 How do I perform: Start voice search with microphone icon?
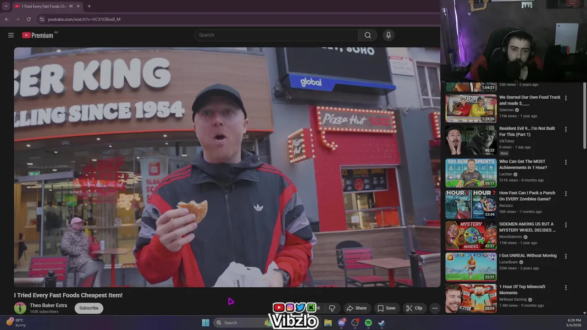[x=388, y=35]
